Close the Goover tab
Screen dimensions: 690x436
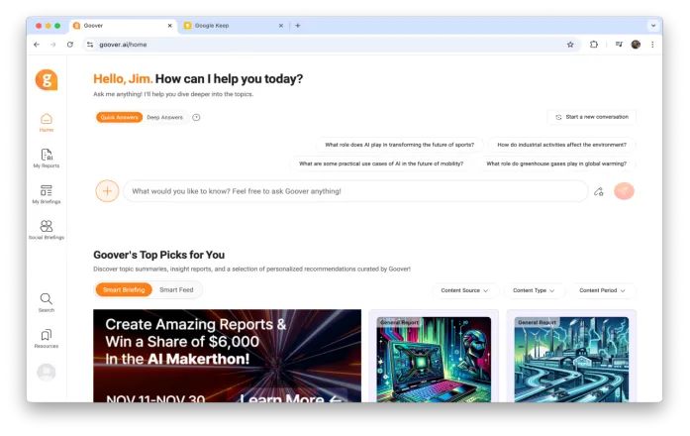tap(170, 26)
